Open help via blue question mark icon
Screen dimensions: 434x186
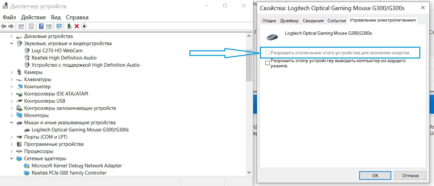41,26
